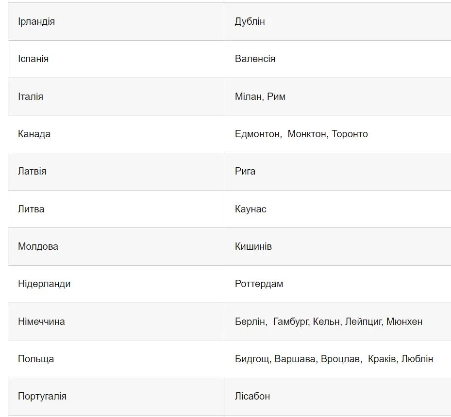
Task: Click the city Рига
Action: click(245, 171)
